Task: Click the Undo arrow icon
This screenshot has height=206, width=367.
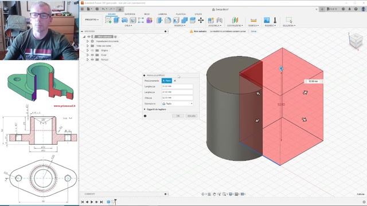Action: click(x=103, y=9)
